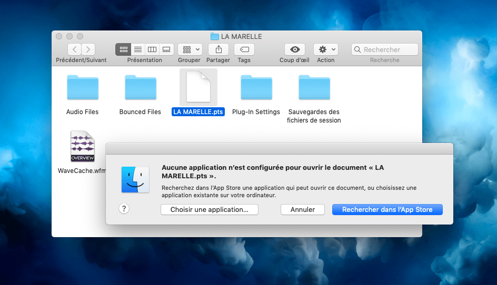Viewport: 497px width, 285px height.
Task: Click the Coup d'œil eye icon
Action: [x=295, y=49]
